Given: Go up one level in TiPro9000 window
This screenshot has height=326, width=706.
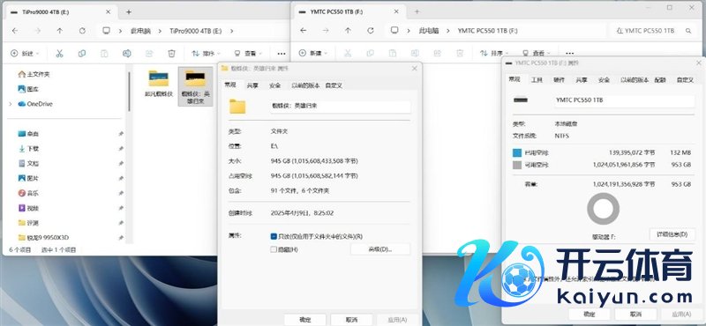Looking at the screenshot, I should 60,31.
